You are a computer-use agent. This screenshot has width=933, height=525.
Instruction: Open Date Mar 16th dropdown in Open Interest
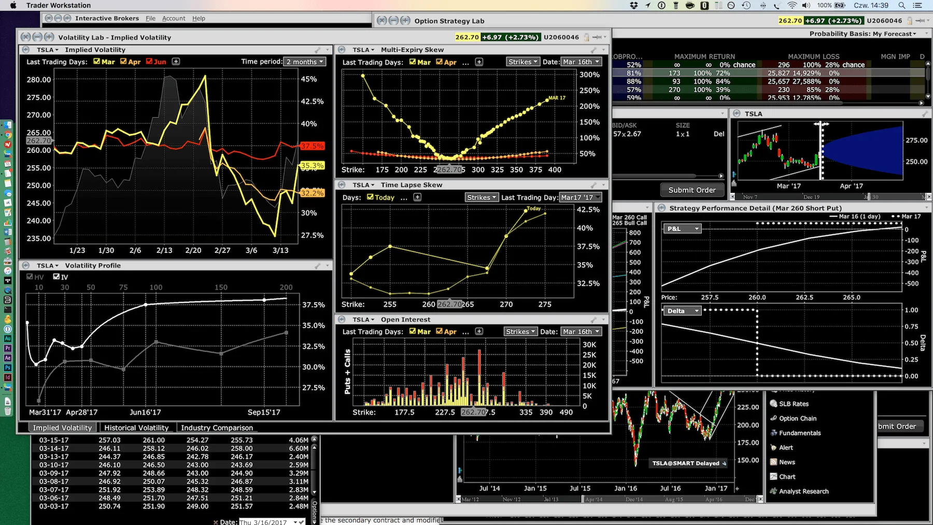[581, 332]
